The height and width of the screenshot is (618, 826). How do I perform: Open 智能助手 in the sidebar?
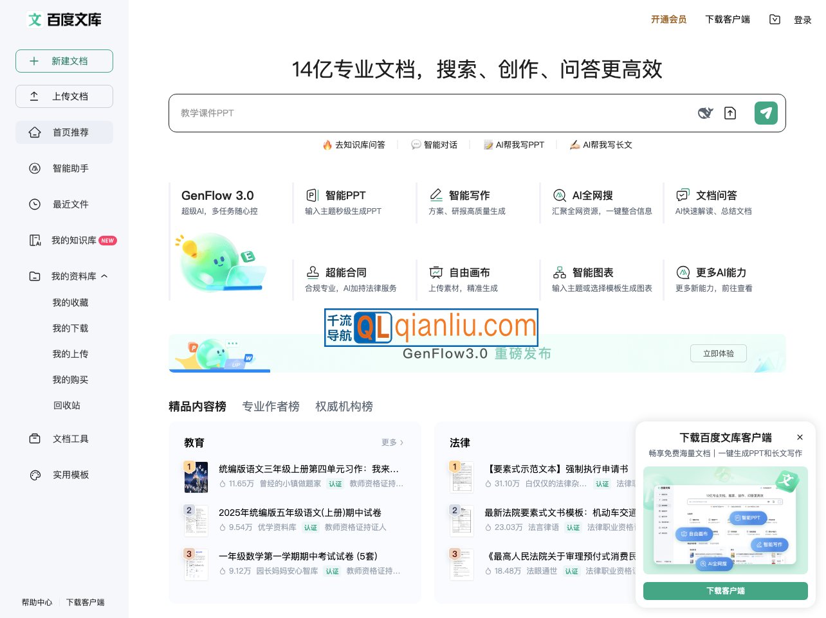[70, 168]
